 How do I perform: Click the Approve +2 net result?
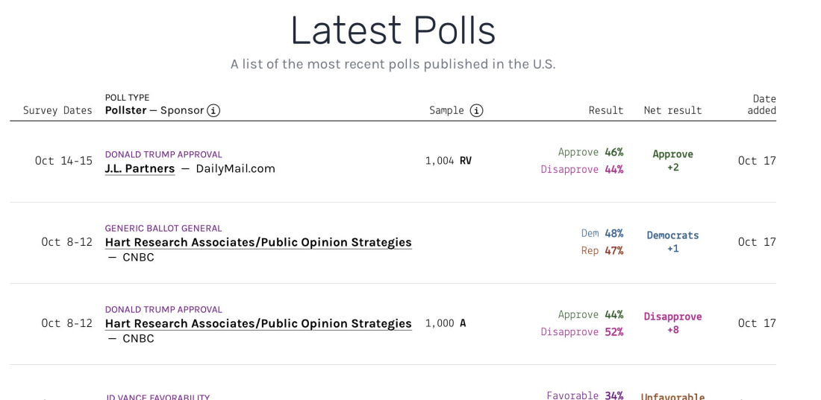[672, 160]
